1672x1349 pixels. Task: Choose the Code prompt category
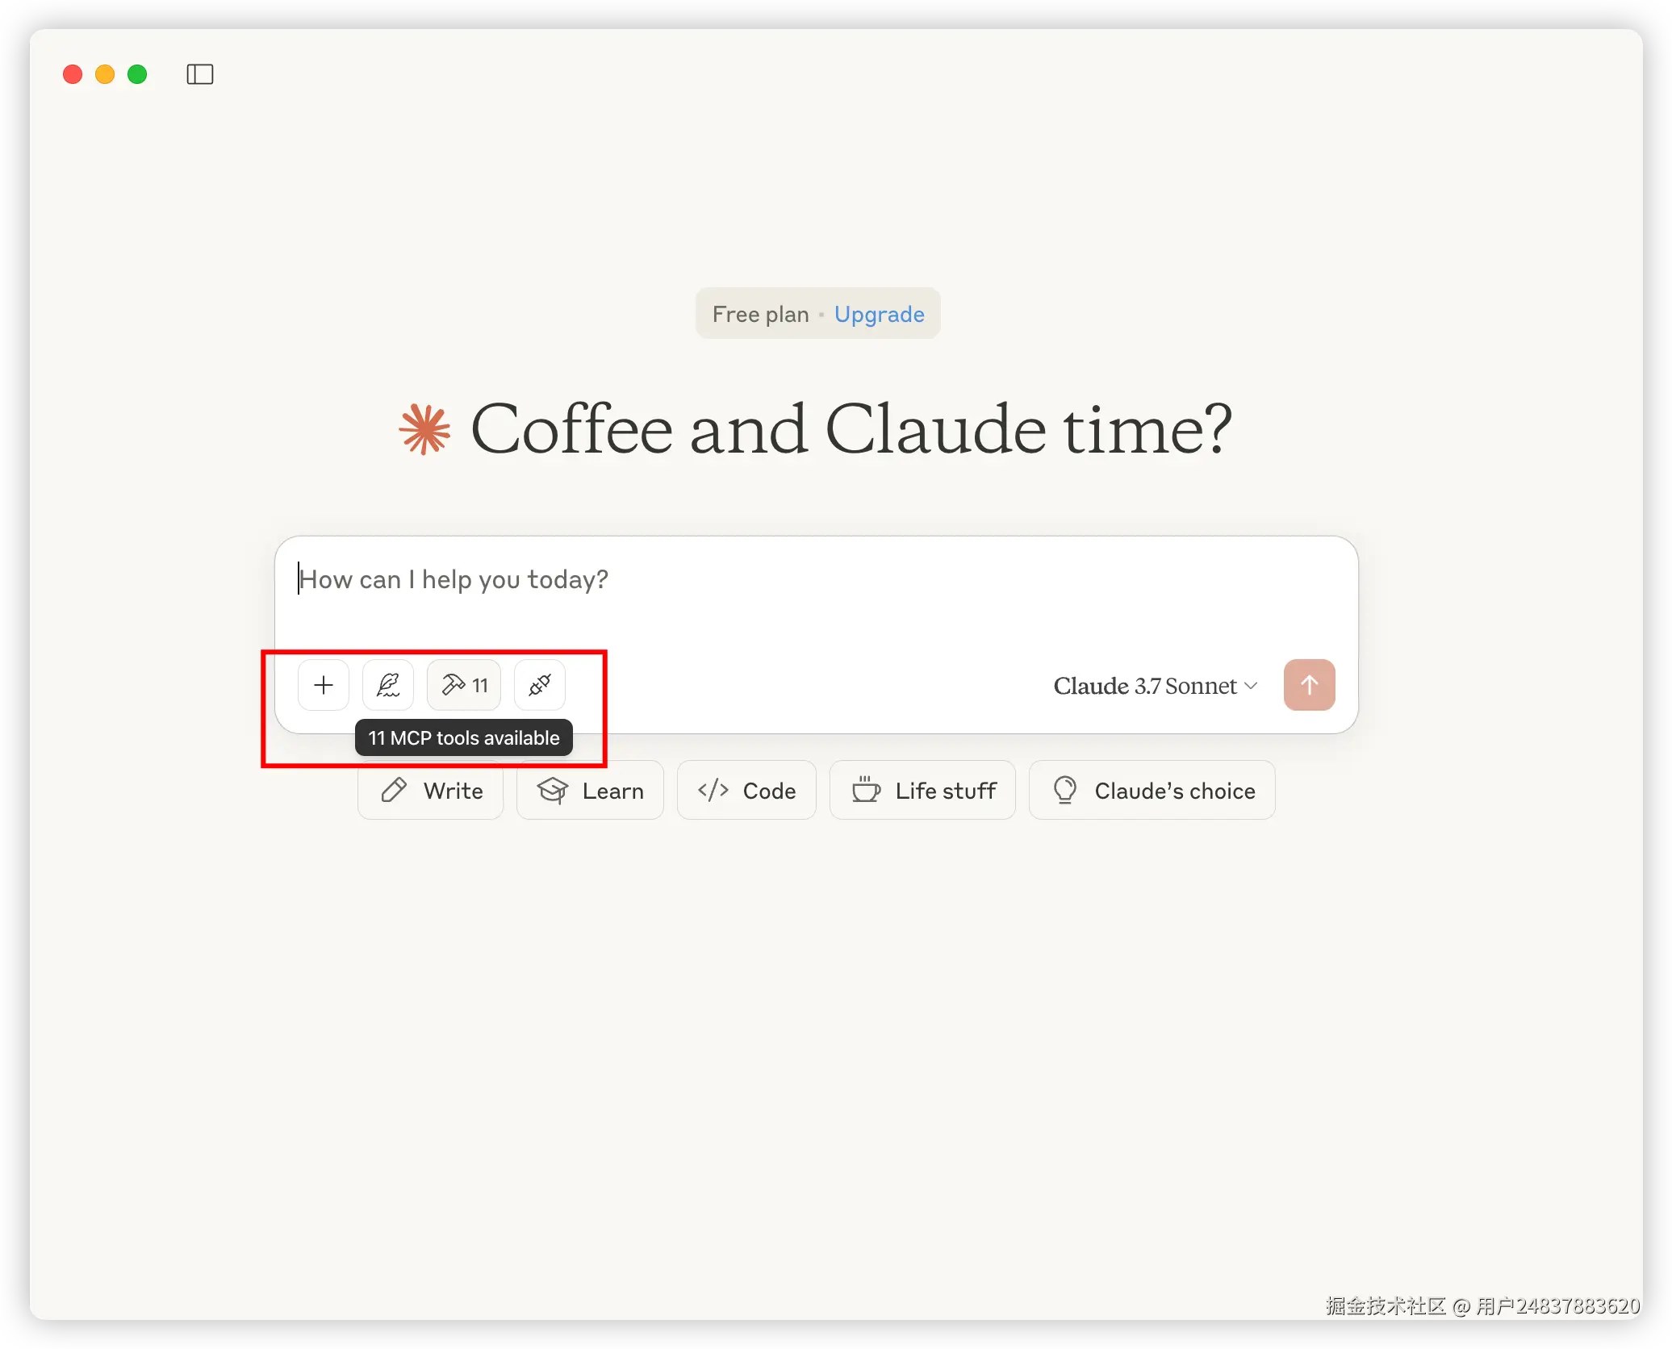[x=747, y=790]
